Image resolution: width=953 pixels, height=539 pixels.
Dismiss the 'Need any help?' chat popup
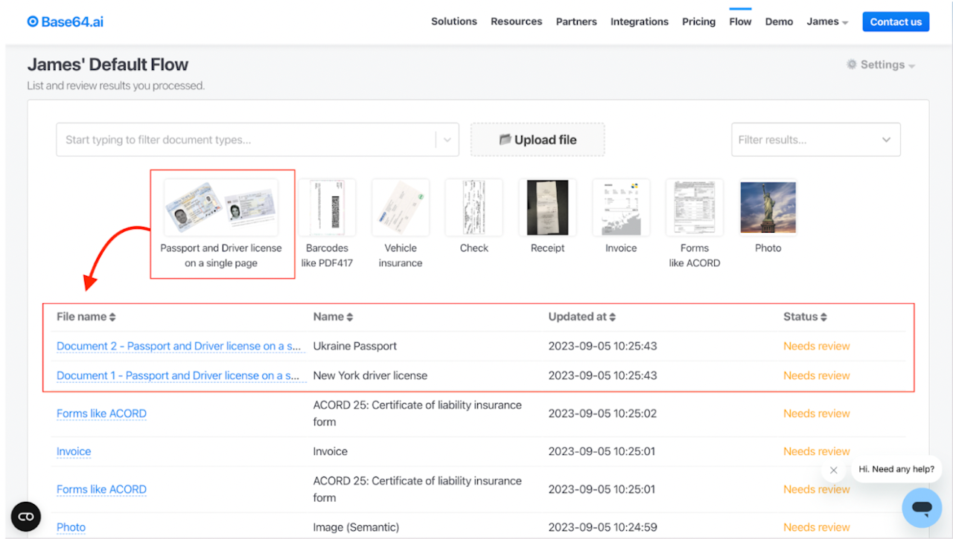tap(834, 470)
